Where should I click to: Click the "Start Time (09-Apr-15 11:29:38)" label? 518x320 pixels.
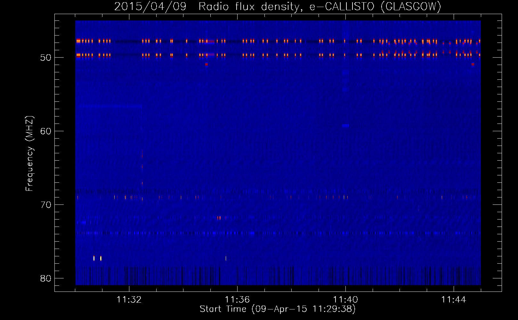(x=278, y=309)
